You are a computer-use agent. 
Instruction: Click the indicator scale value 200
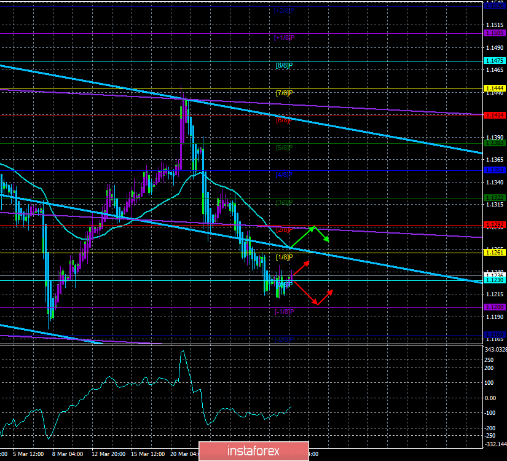(489, 368)
